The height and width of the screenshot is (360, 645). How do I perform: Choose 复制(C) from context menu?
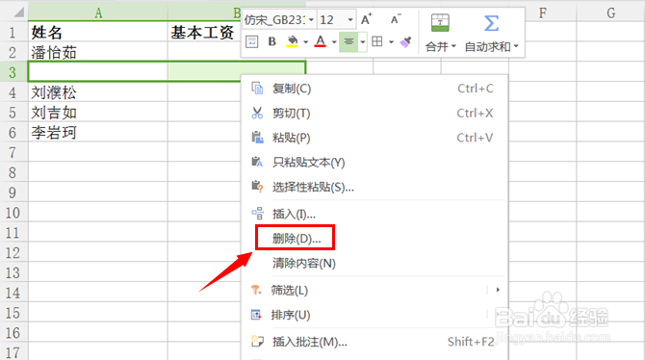click(x=374, y=89)
